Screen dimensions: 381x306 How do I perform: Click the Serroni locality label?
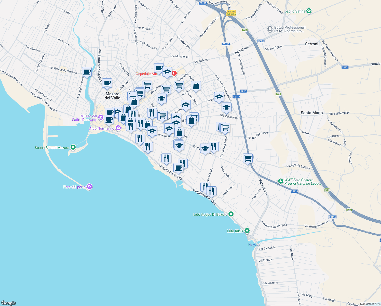pos(312,44)
